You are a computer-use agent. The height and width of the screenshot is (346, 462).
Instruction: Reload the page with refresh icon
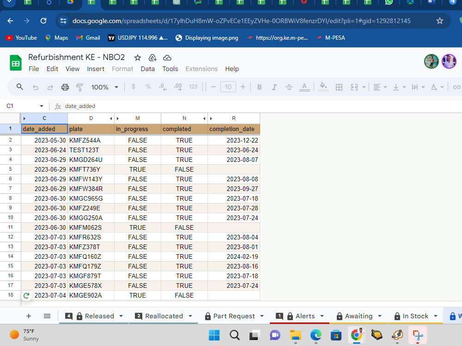tap(43, 21)
